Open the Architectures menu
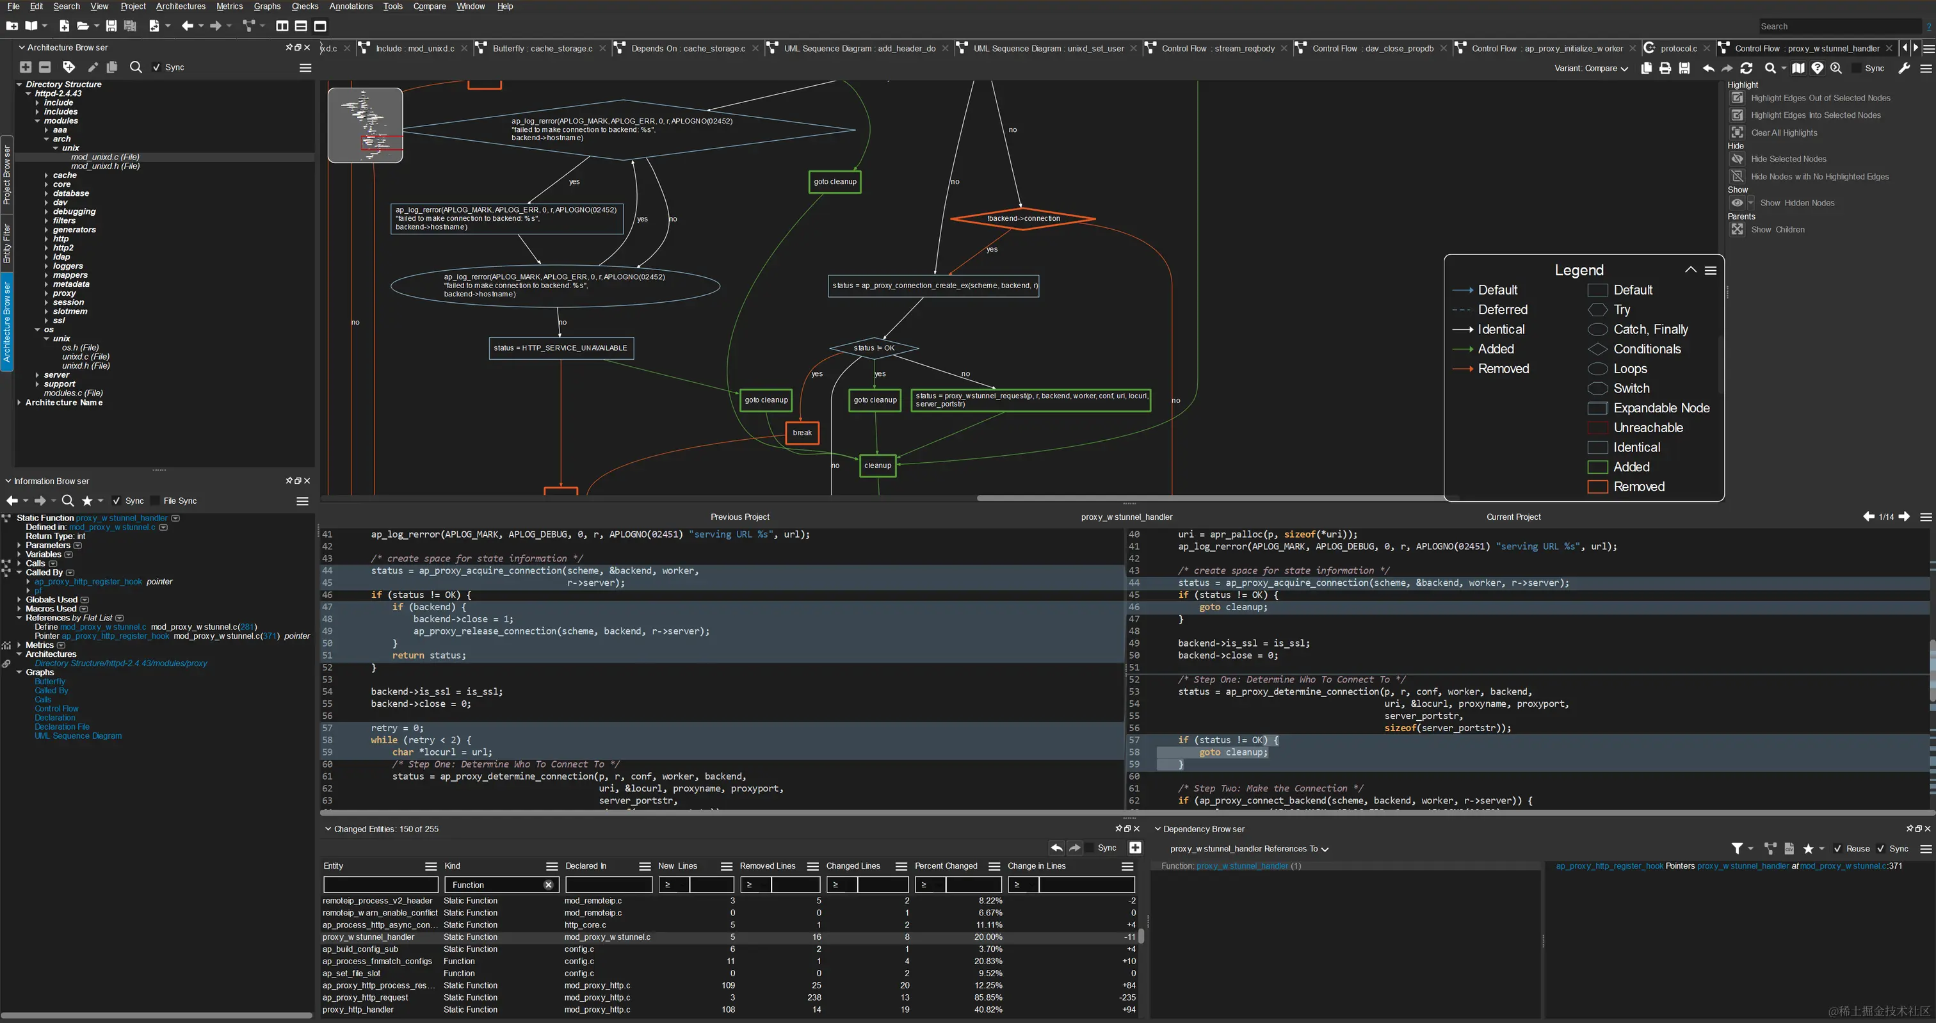Image resolution: width=1936 pixels, height=1023 pixels. tap(181, 6)
